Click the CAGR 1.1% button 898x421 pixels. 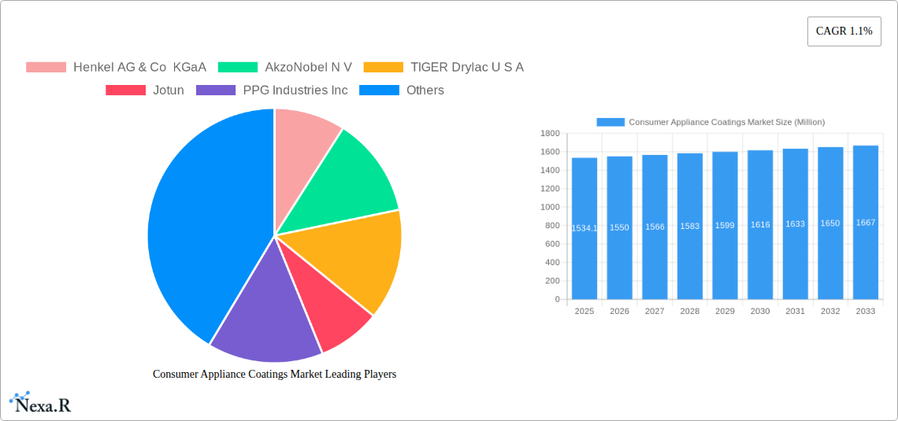844,31
